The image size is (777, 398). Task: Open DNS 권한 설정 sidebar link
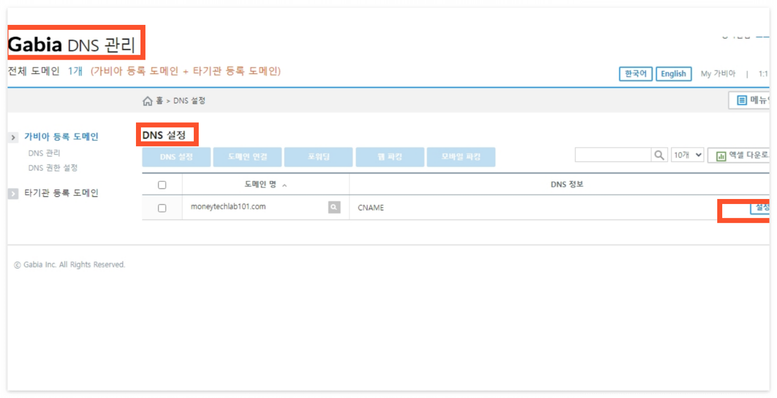[53, 168]
